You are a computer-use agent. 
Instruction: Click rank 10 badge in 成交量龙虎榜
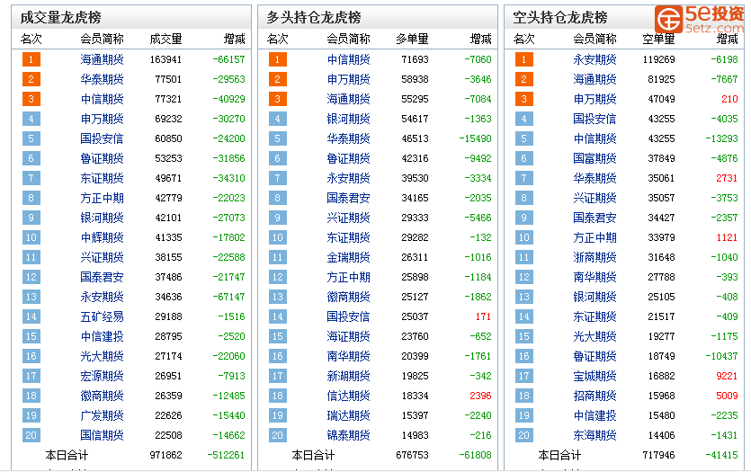click(31, 237)
